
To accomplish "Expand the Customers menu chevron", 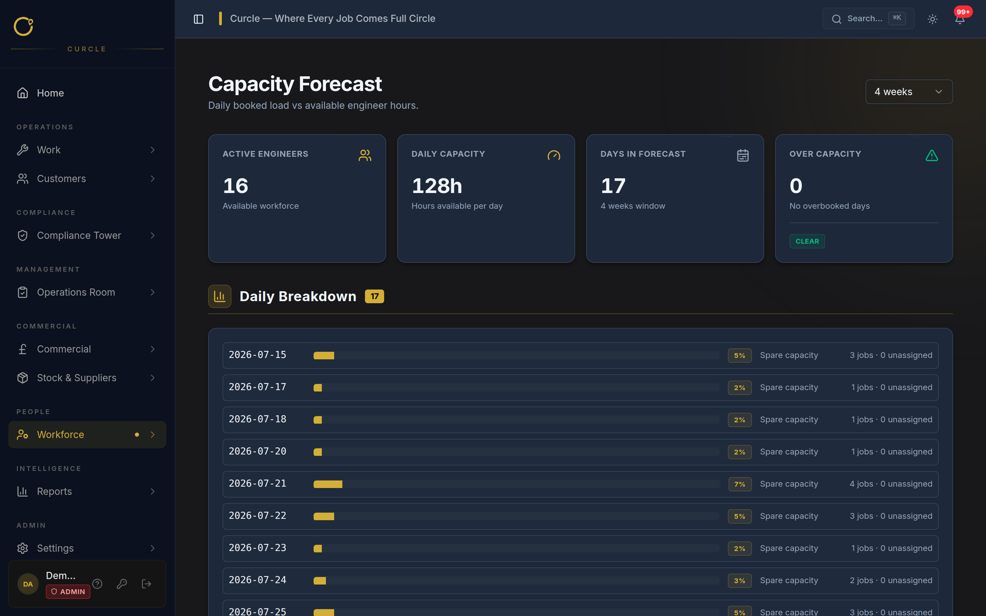I will pos(153,178).
